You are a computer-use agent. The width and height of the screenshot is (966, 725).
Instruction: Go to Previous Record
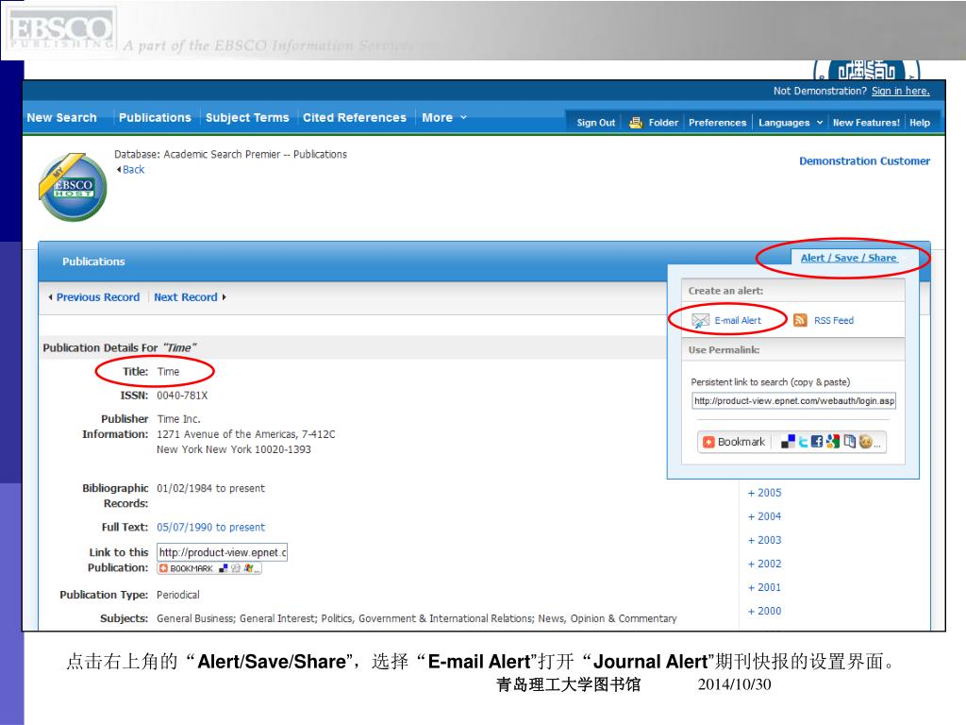98,297
